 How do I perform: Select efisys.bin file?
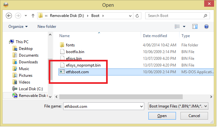point(74,58)
